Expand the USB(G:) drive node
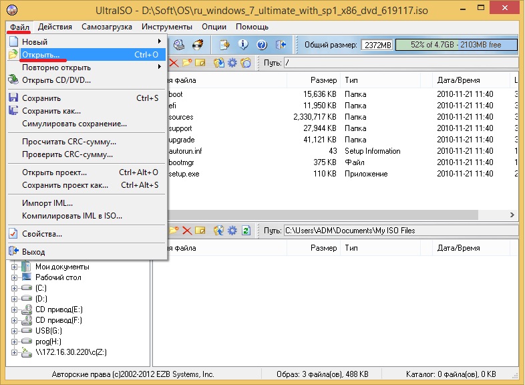The width and height of the screenshot is (525, 385). (14, 331)
